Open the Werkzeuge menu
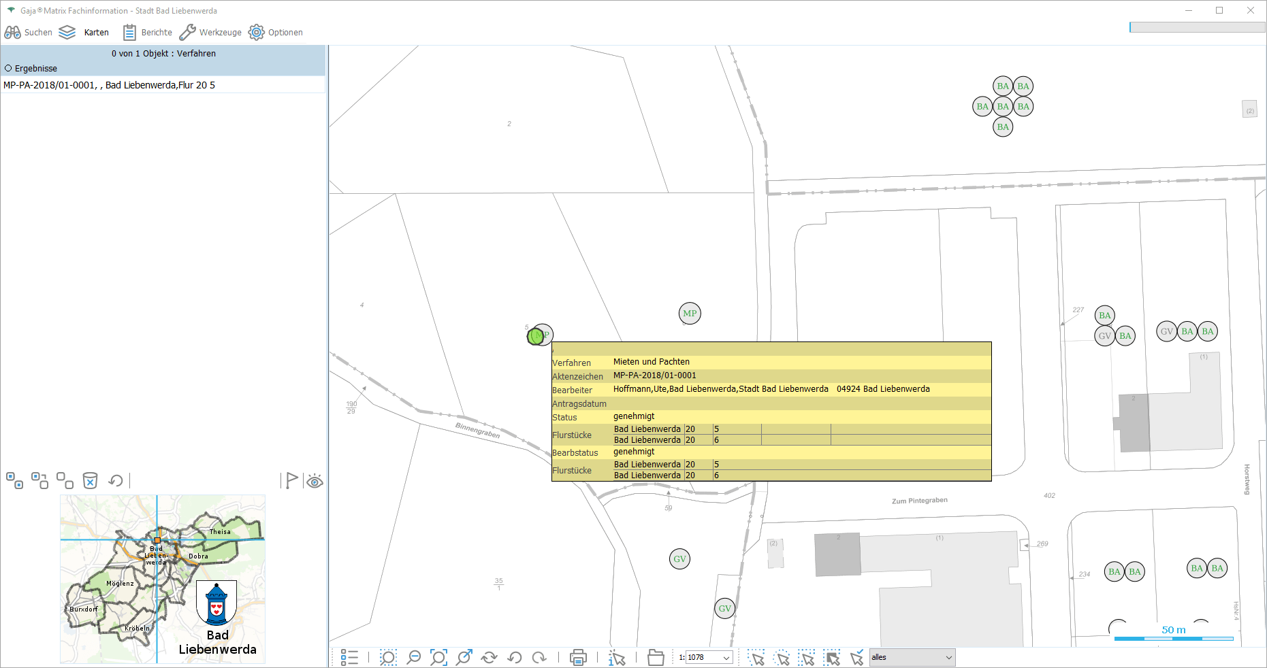Screen dimensions: 1267x668 tap(210, 33)
